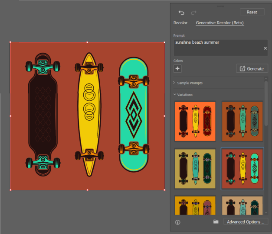
Task: Click the info icon at panel bottom
Action: (177, 222)
